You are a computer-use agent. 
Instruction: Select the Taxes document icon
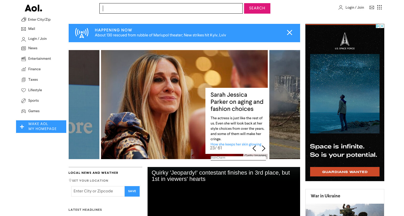[x=23, y=80]
